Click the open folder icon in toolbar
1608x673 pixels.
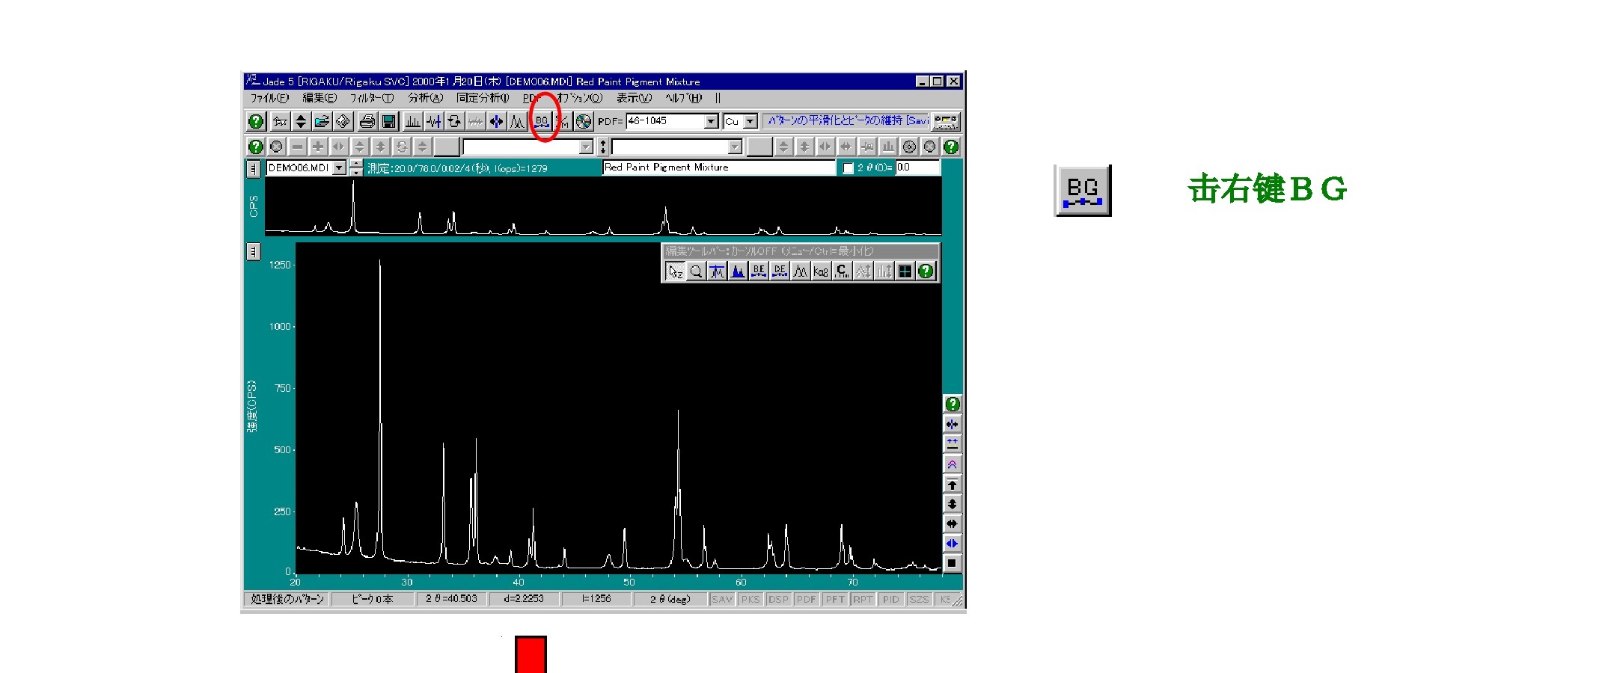point(322,121)
